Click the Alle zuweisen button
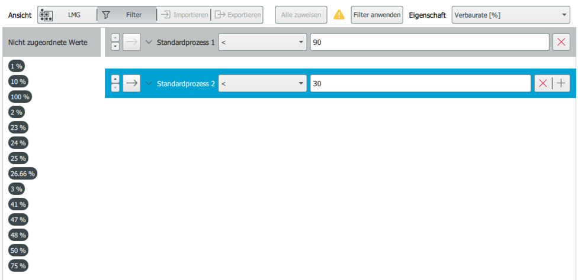The image size is (578, 280). [301, 15]
